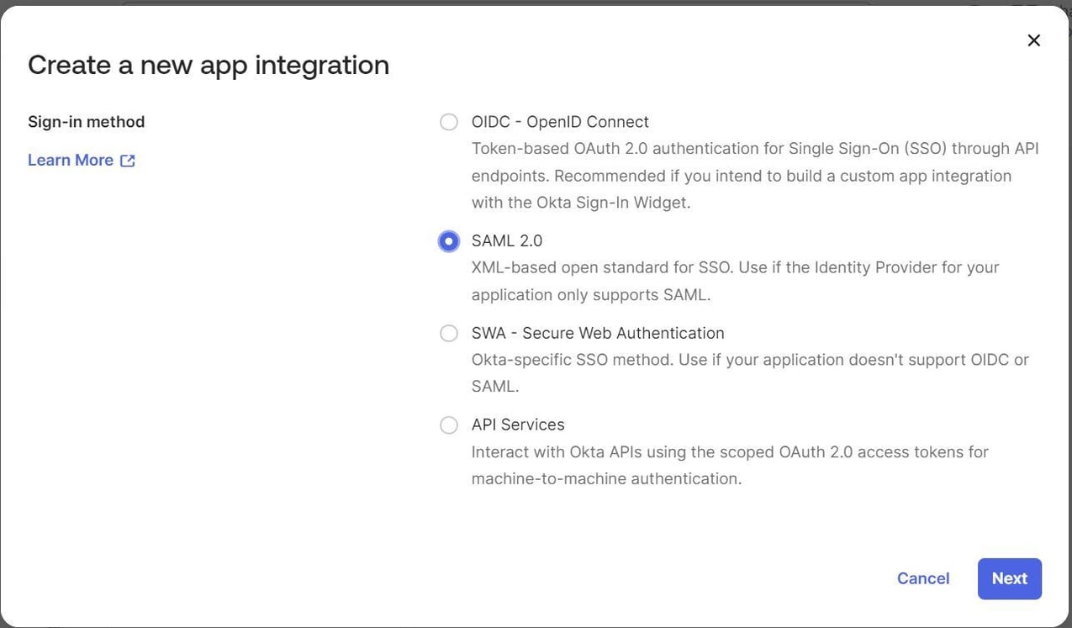1072x628 pixels.
Task: Click the SWA - Secure Web Authentication label
Action: tap(597, 333)
